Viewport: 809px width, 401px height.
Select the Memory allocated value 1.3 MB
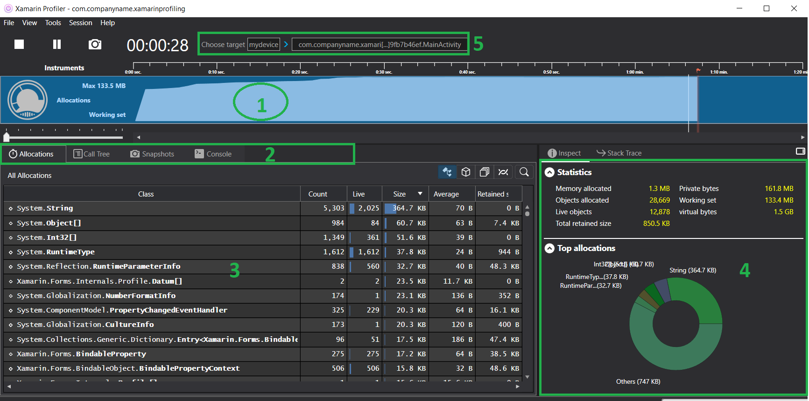(x=659, y=189)
